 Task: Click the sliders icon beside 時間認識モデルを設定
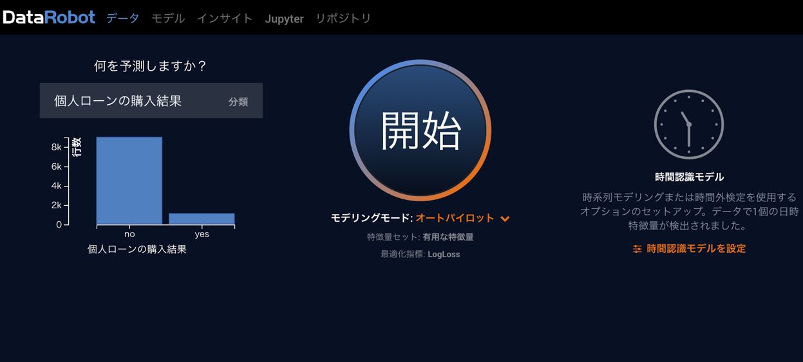[638, 249]
